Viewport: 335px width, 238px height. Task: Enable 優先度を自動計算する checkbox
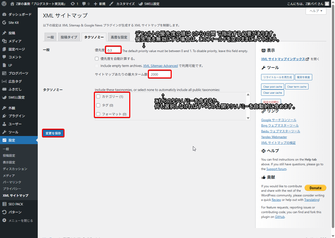click(x=97, y=59)
